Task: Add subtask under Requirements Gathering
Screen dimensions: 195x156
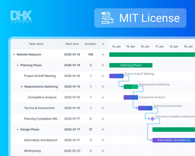Action: pyautogui.click(x=103, y=87)
